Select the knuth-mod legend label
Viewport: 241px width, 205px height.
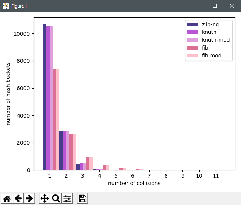click(216, 40)
